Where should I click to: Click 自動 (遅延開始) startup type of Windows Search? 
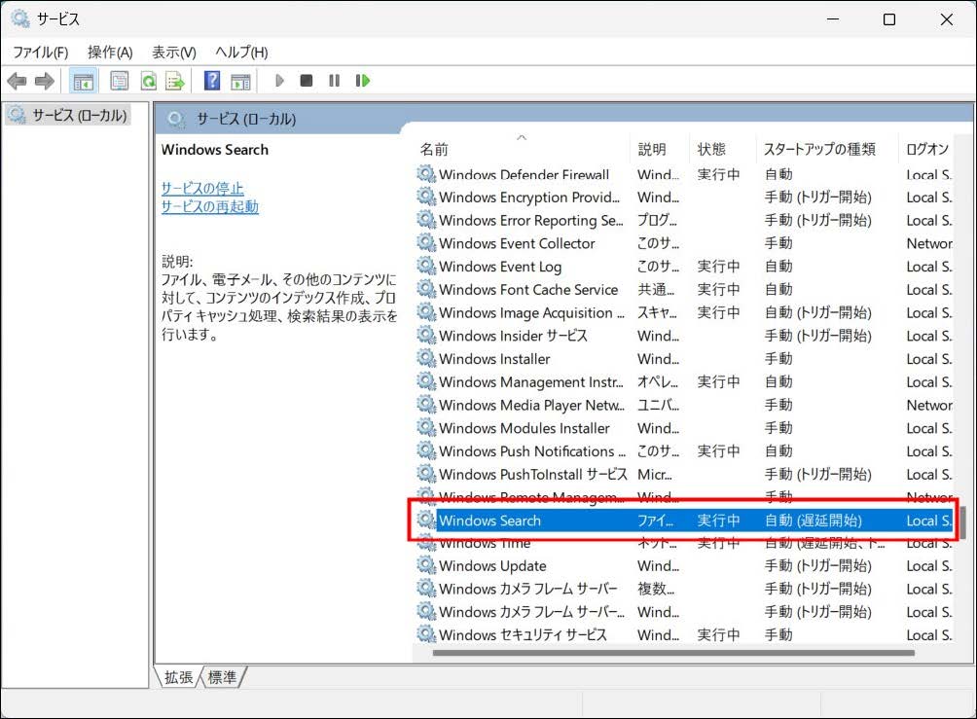[x=814, y=521]
